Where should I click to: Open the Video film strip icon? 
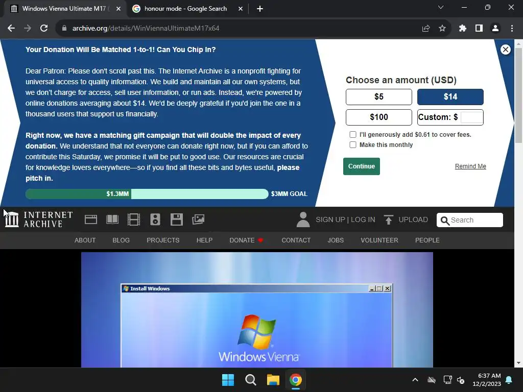click(134, 219)
